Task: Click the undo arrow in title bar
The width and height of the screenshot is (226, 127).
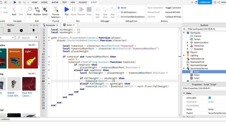Action: point(24,2)
